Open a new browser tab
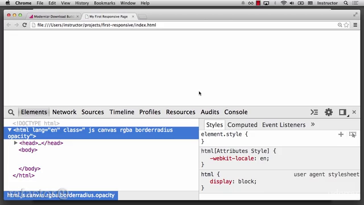Image resolution: width=364 pixels, height=205 pixels. (142, 17)
